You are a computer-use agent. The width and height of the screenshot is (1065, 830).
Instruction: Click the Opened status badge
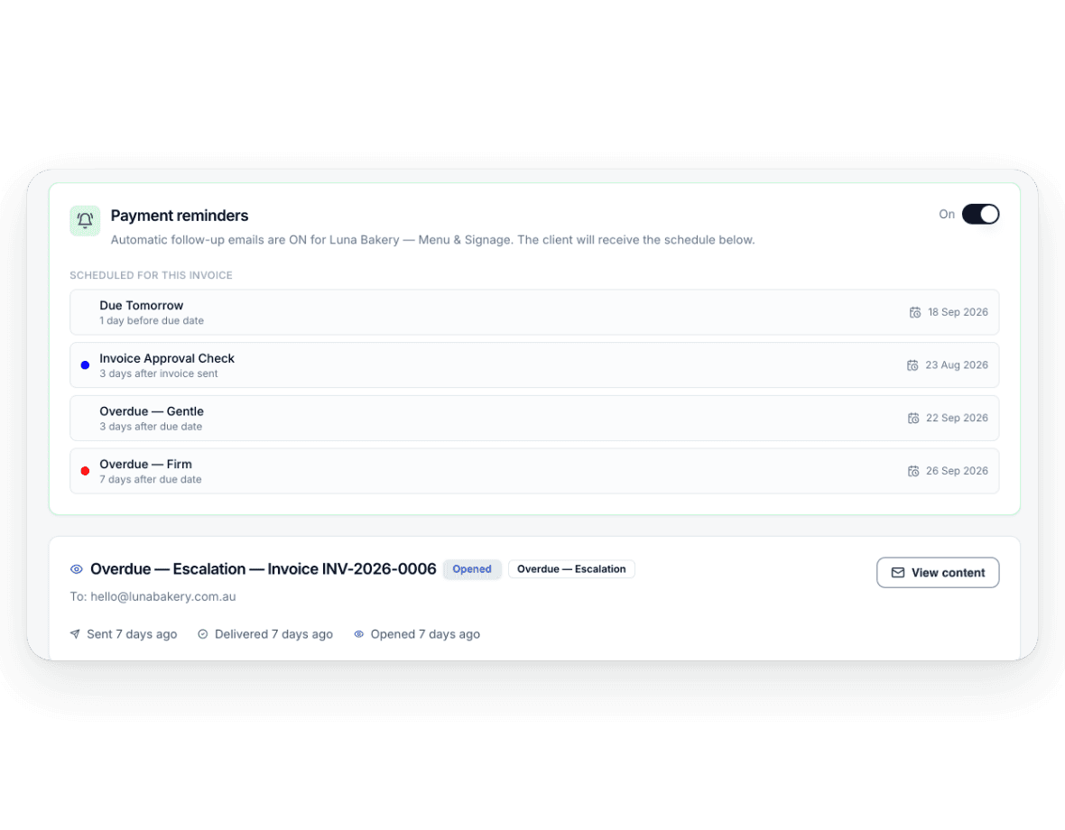coord(472,569)
